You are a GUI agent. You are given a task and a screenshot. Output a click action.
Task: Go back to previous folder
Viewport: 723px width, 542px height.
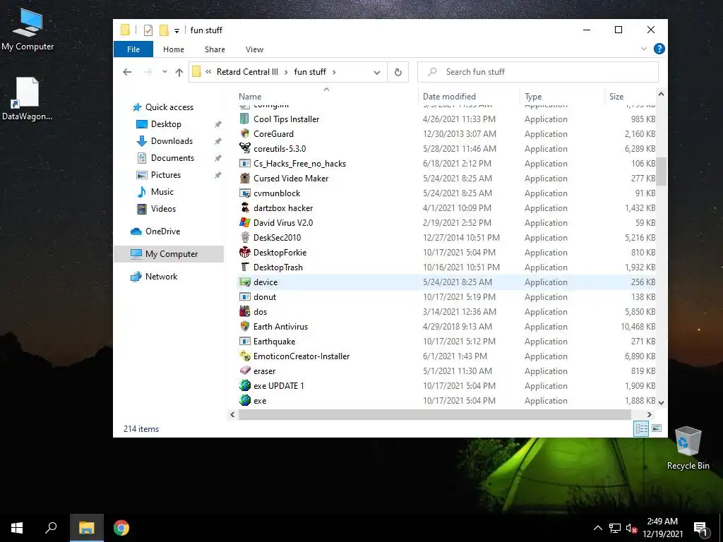(x=127, y=72)
